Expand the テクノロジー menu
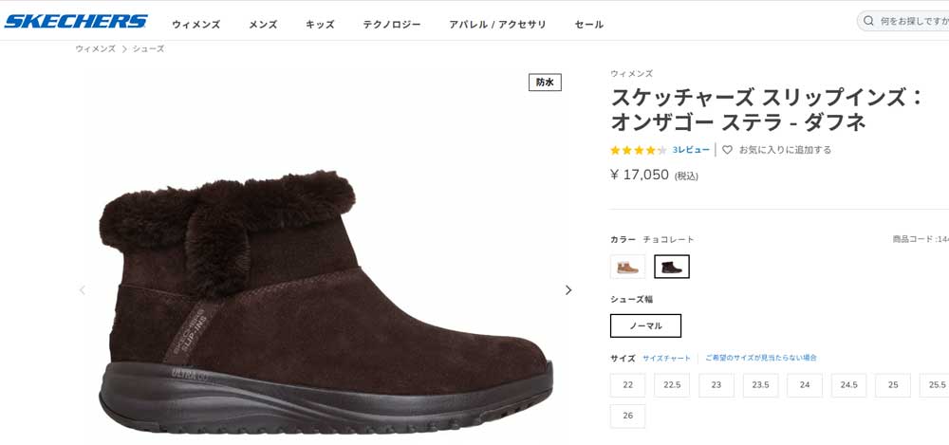Screen dimensions: 949x445 391,25
